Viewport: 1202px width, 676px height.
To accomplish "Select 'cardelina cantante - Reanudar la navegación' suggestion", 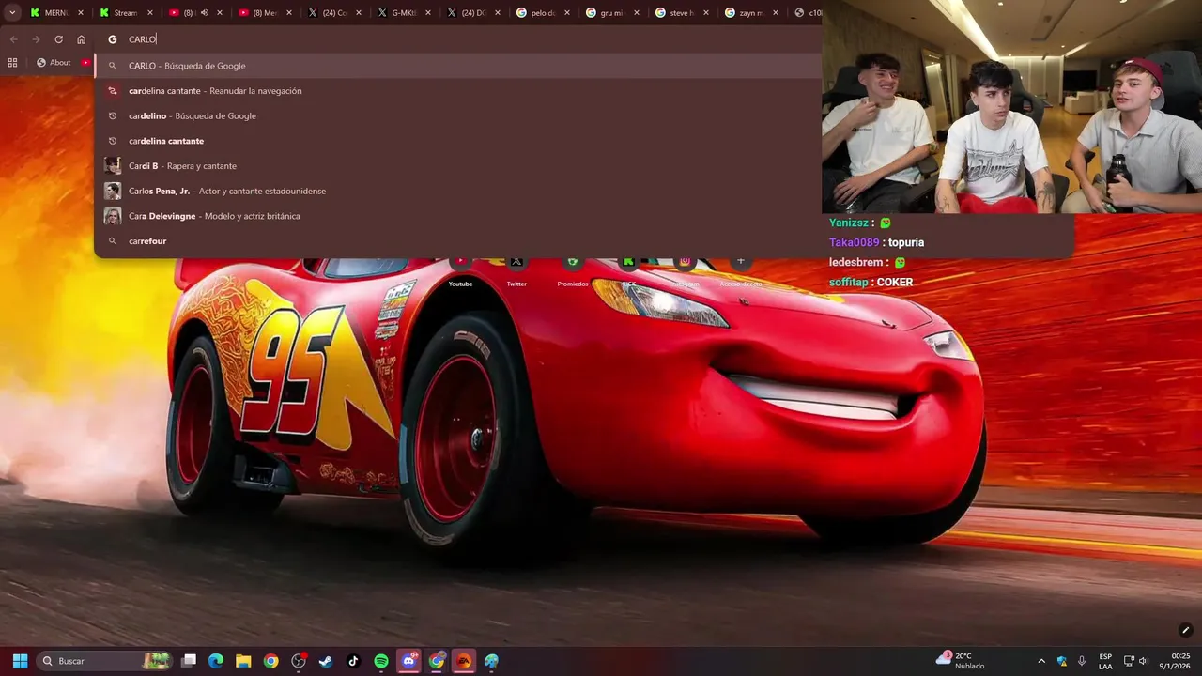I will [x=458, y=91].
